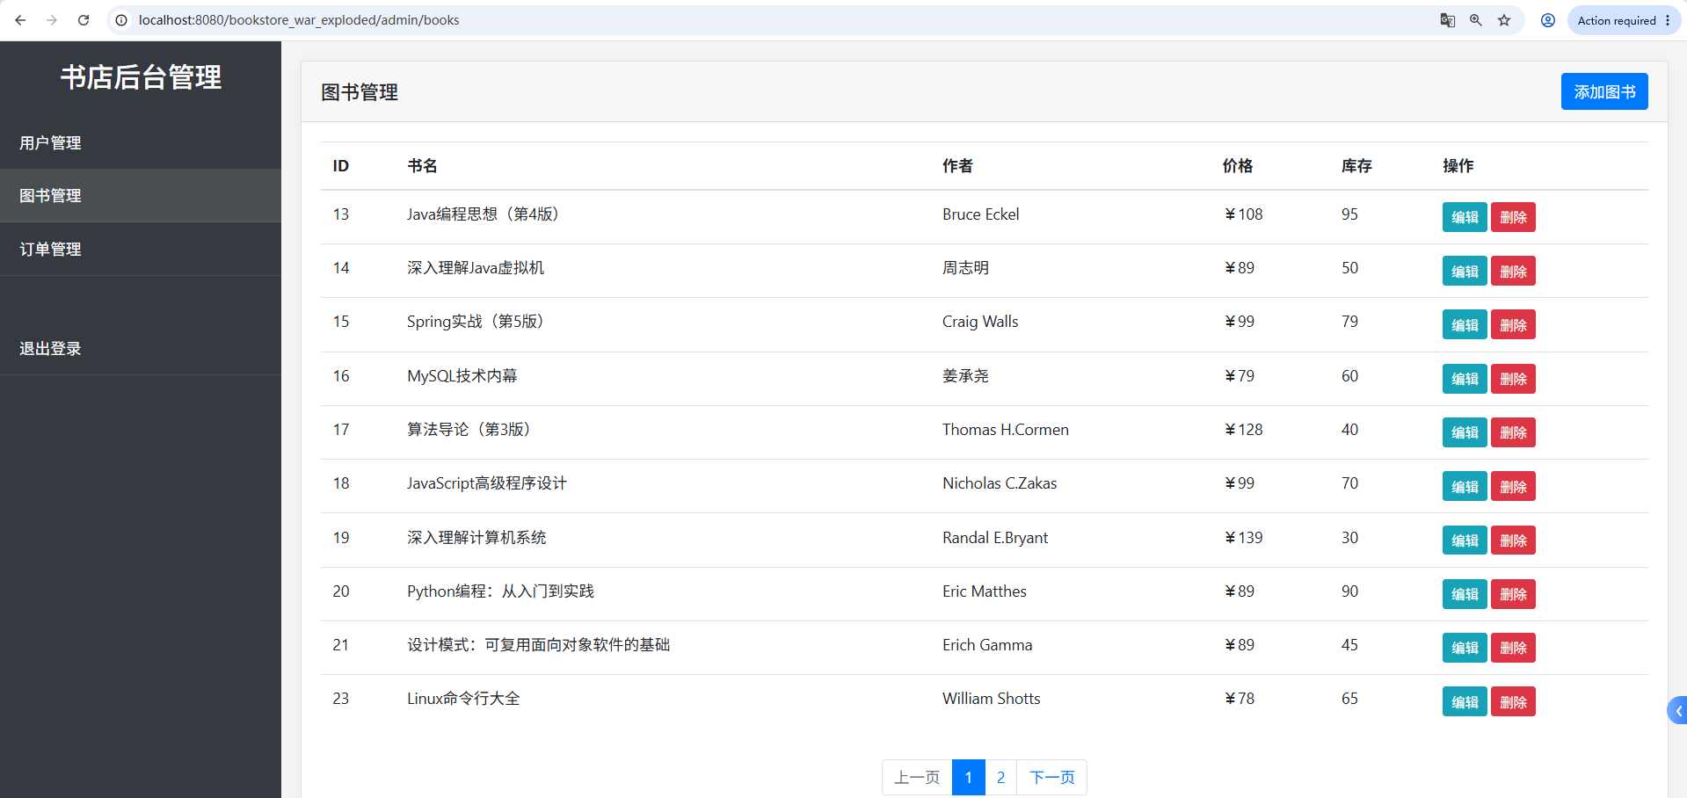Click the price ¥78 cell
The image size is (1687, 798).
(1240, 699)
